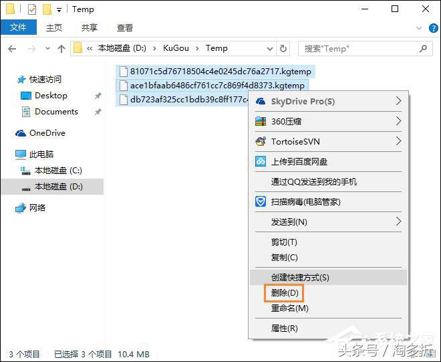
Task: Click the 360压缩 archive icon
Action: [261, 121]
